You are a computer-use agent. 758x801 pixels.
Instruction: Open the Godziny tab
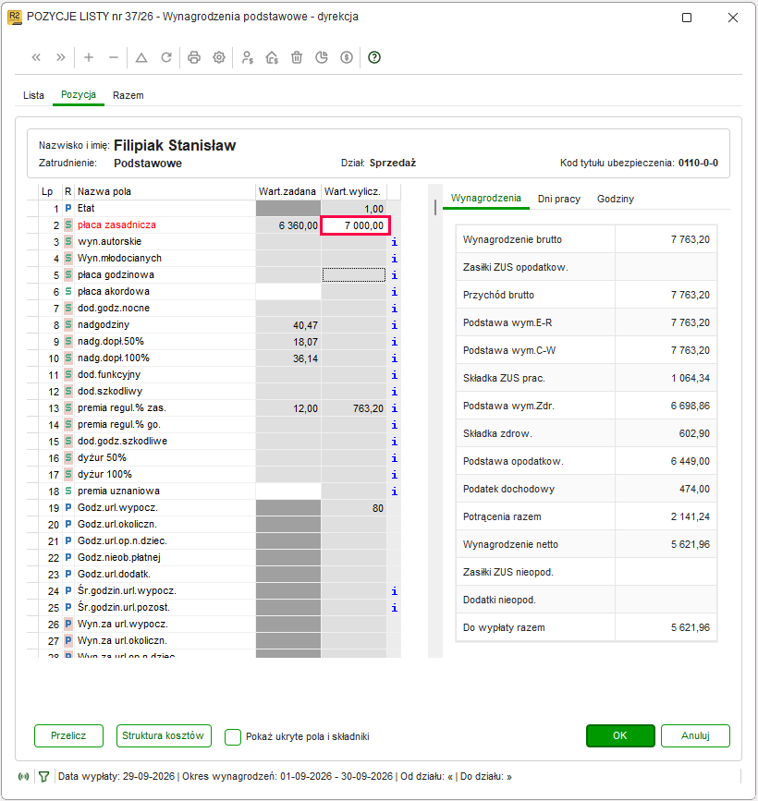[616, 199]
